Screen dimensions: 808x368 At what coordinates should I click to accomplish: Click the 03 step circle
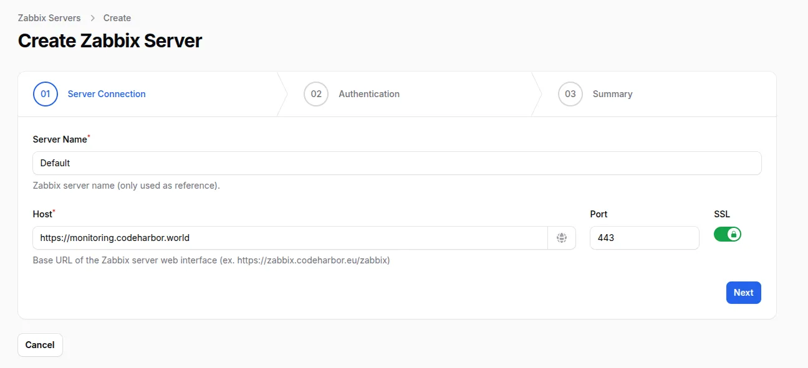pyautogui.click(x=570, y=94)
